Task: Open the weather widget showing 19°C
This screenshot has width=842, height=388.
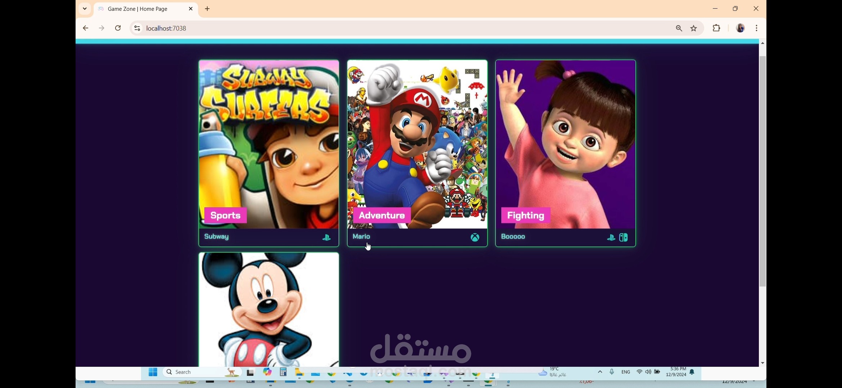Action: tap(552, 372)
